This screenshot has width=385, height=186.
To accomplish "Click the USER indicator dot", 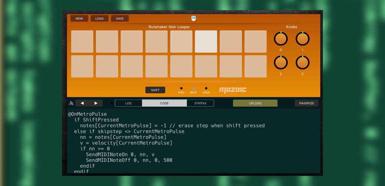I will coord(206,88).
